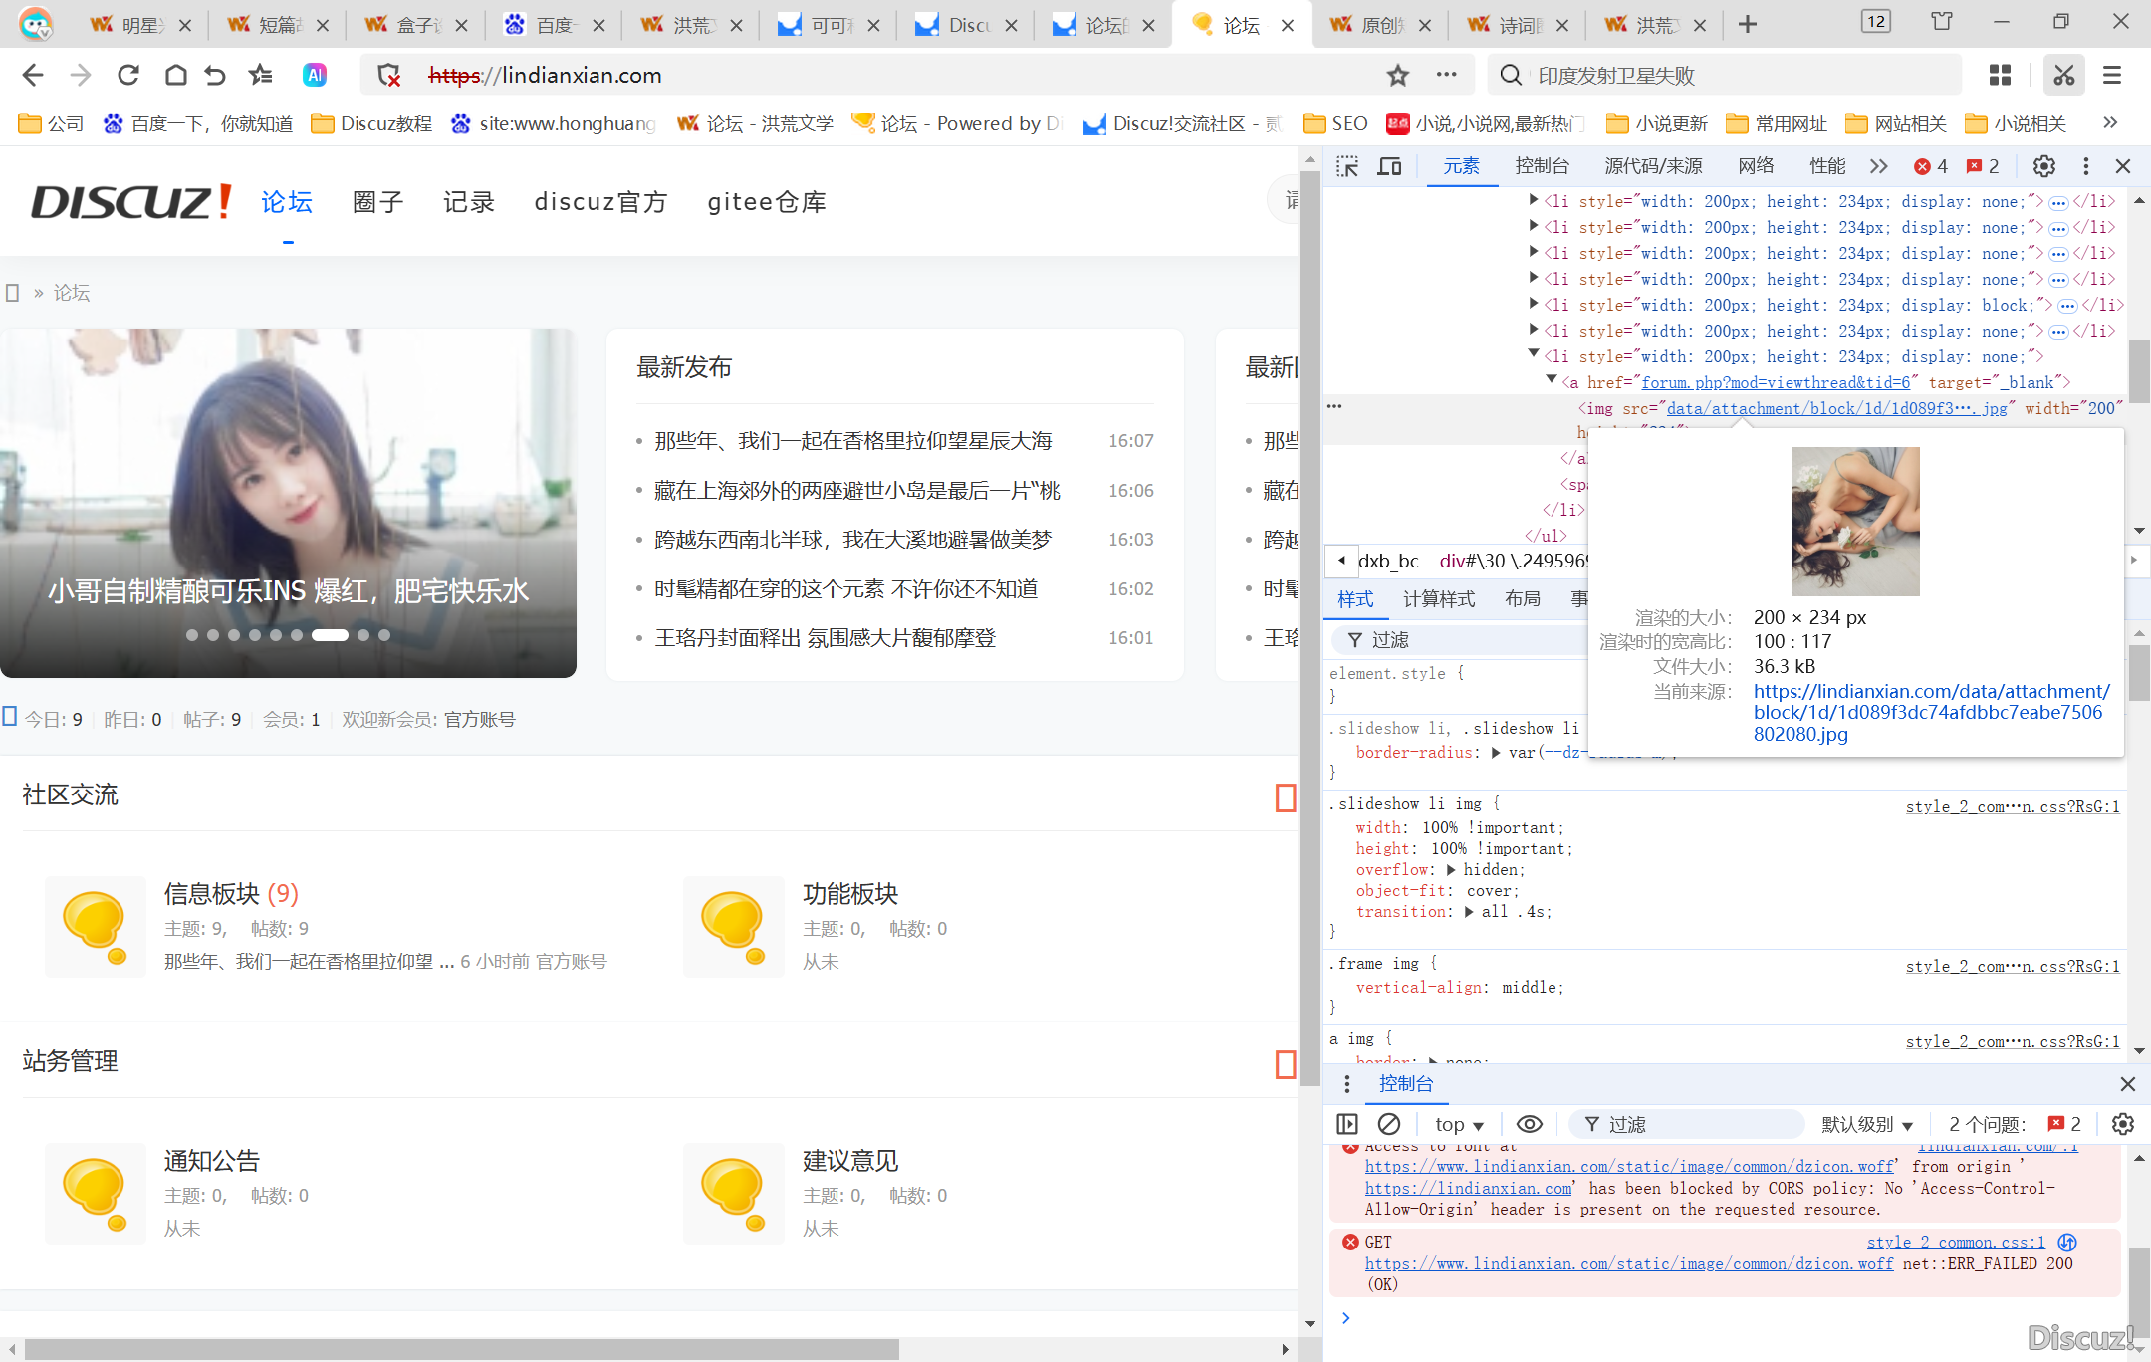The height and width of the screenshot is (1362, 2151).
Task: Toggle the console sidebar panel icon
Action: (1347, 1124)
